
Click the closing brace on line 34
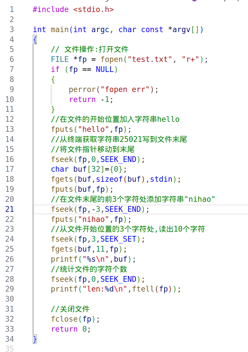(34, 339)
